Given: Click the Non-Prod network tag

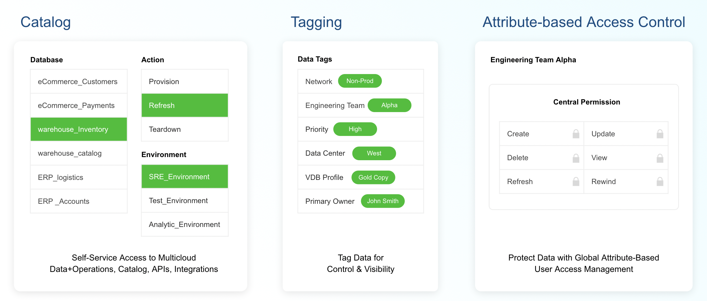Looking at the screenshot, I should [360, 81].
